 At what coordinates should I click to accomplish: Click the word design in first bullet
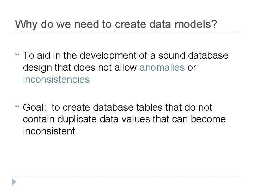point(37,68)
